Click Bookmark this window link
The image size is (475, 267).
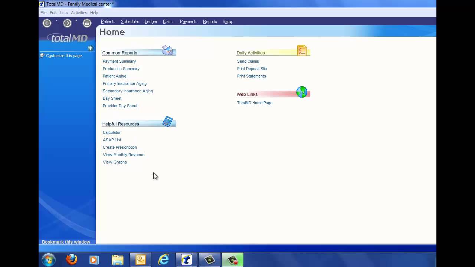coord(66,242)
